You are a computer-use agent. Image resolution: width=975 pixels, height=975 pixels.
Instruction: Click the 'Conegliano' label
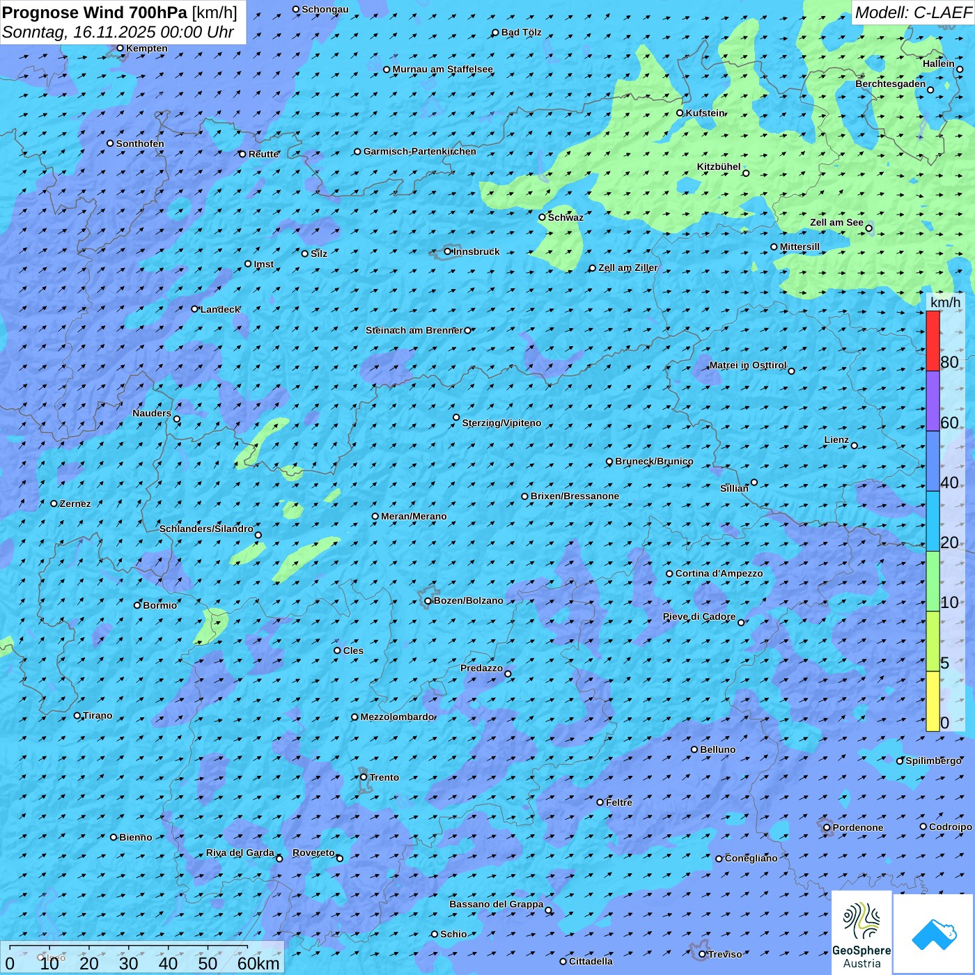(751, 858)
